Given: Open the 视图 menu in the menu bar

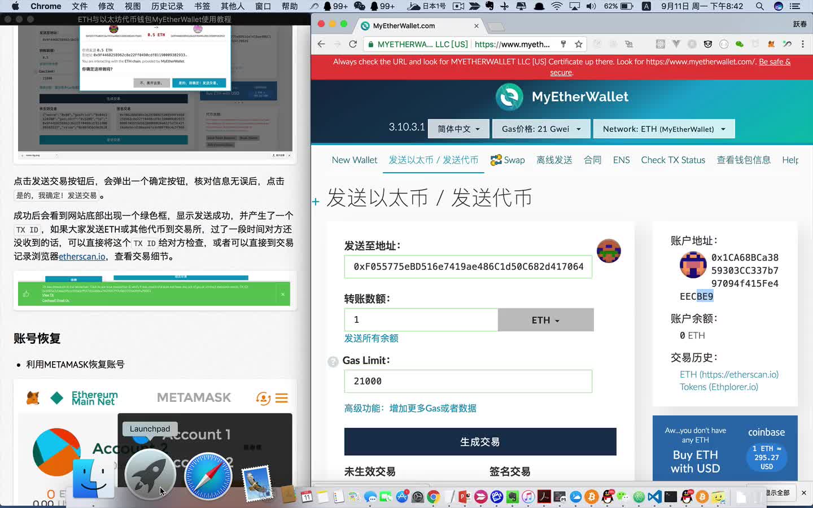Looking at the screenshot, I should pyautogui.click(x=133, y=6).
